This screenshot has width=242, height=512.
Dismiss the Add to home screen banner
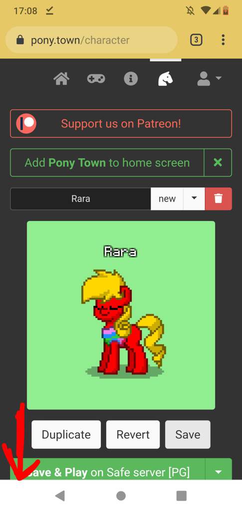coord(218,162)
